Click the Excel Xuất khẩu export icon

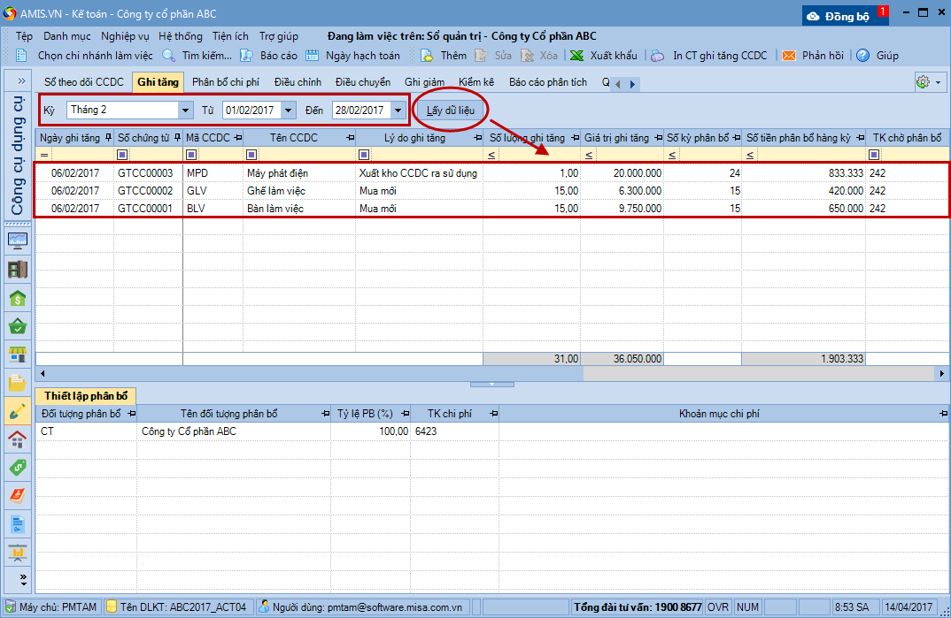[x=576, y=56]
